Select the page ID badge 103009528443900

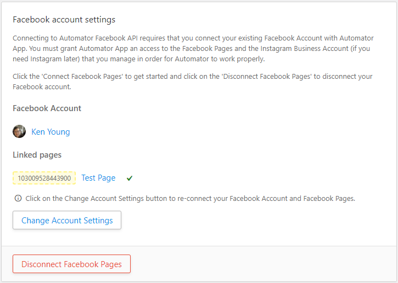coord(44,178)
